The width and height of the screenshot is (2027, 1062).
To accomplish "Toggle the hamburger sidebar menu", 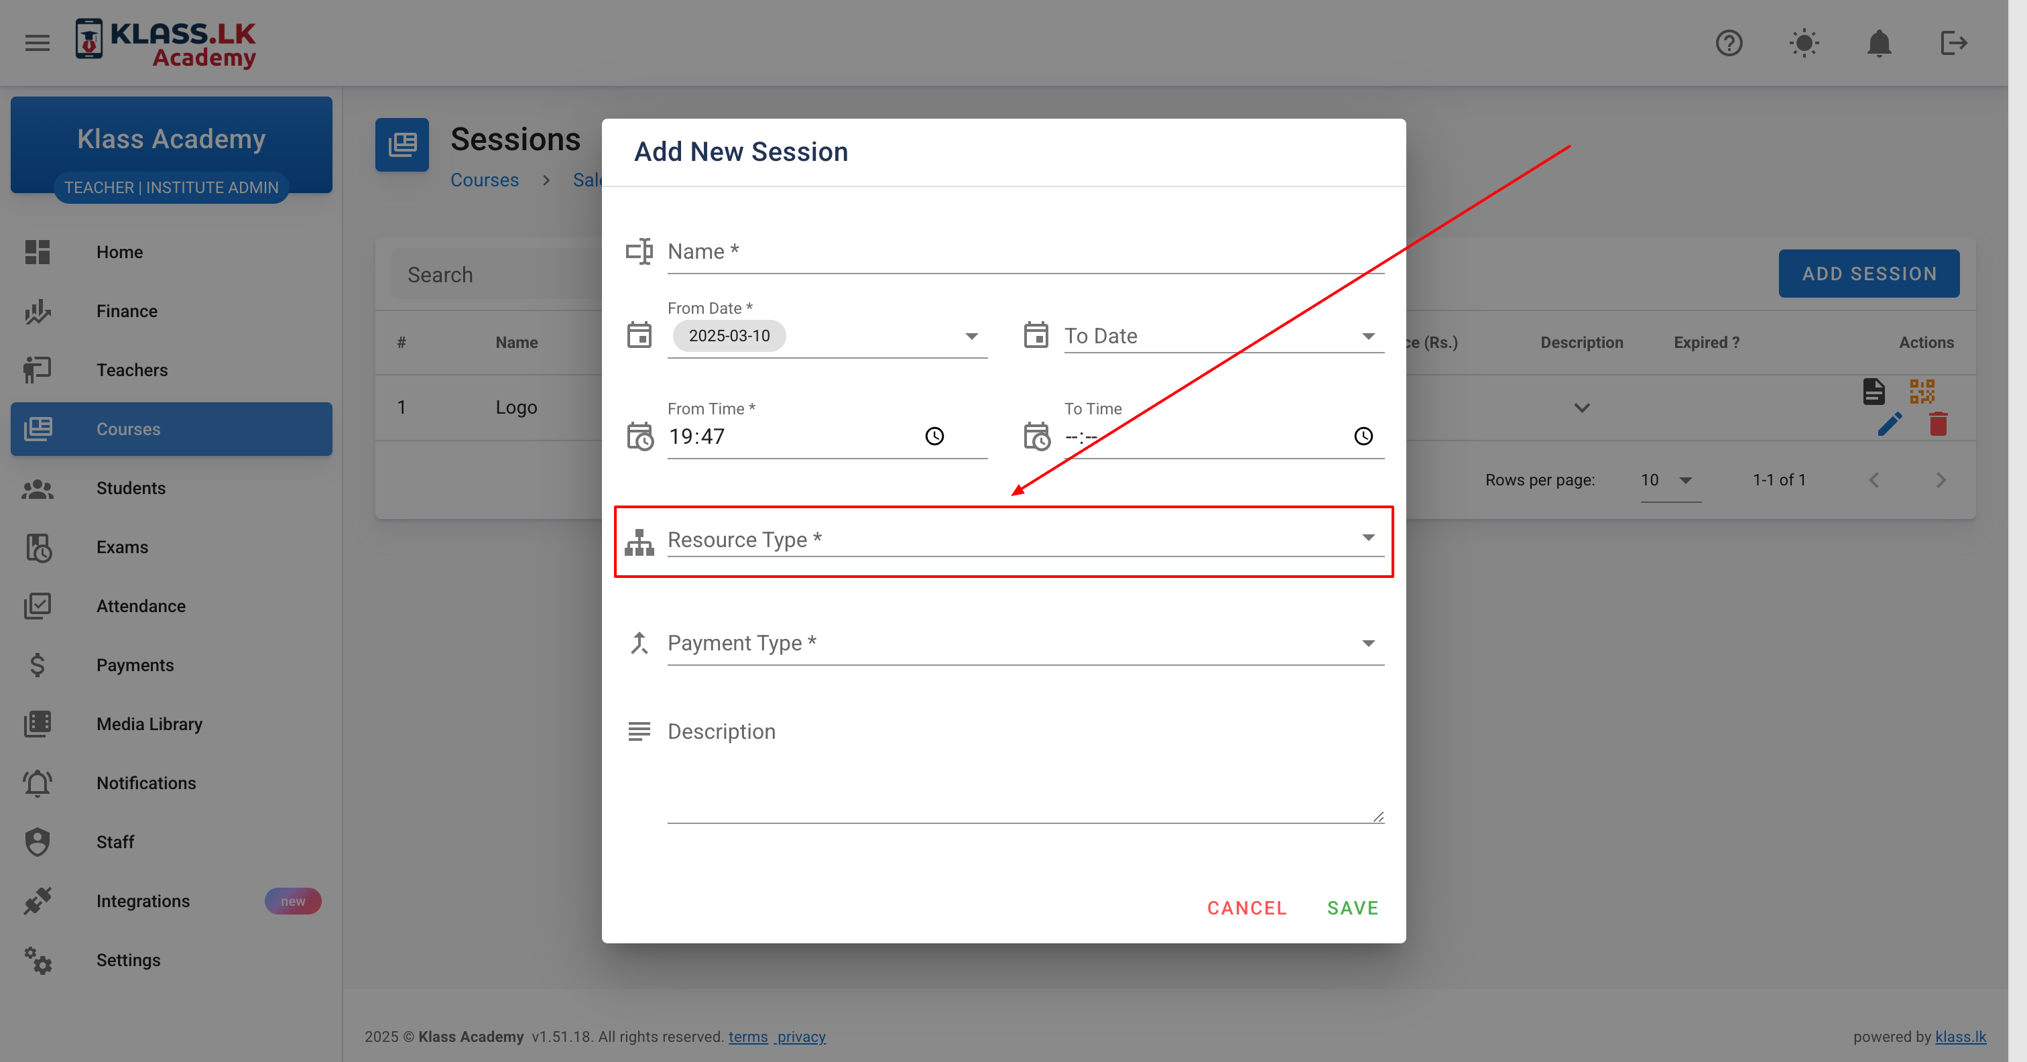I will (x=37, y=42).
